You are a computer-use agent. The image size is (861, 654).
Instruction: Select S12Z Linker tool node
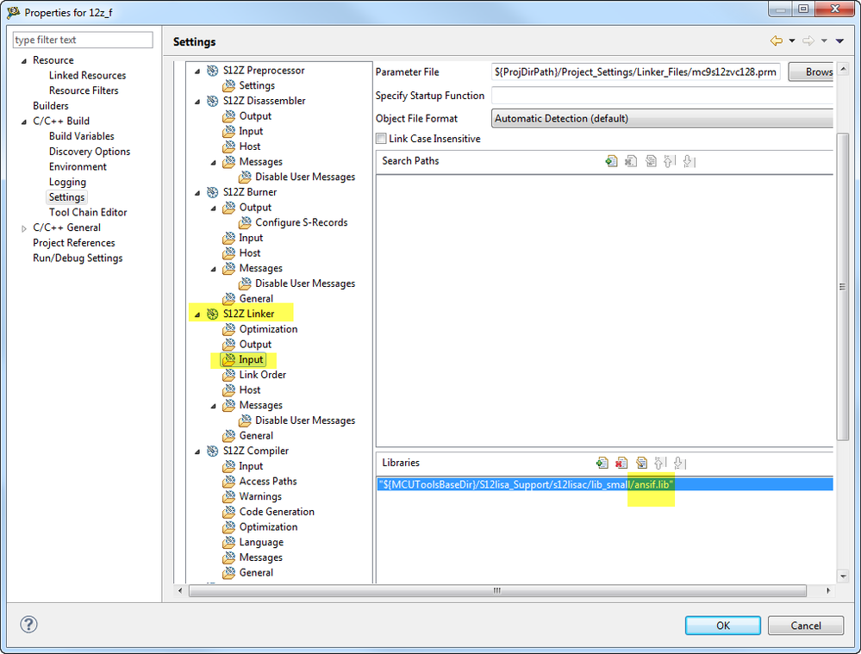pyautogui.click(x=248, y=314)
